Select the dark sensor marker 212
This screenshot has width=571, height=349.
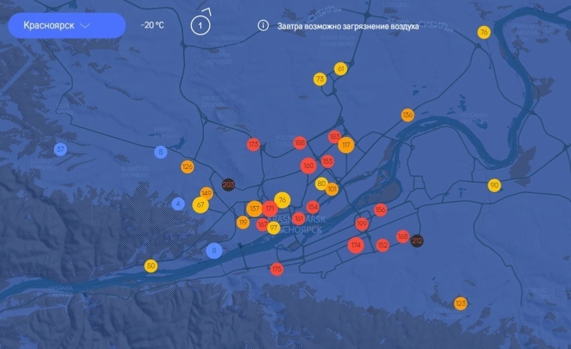[417, 241]
